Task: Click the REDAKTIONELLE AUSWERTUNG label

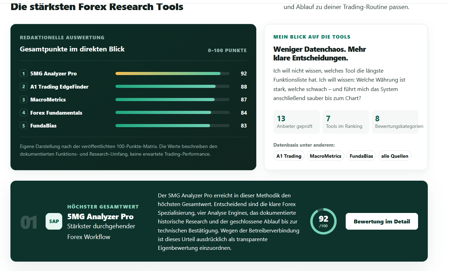Action: [62, 38]
